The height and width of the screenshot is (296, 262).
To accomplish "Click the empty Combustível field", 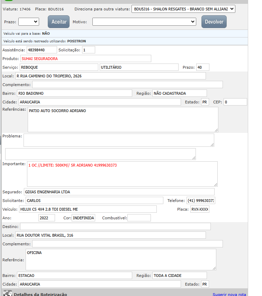I will pos(139,218).
